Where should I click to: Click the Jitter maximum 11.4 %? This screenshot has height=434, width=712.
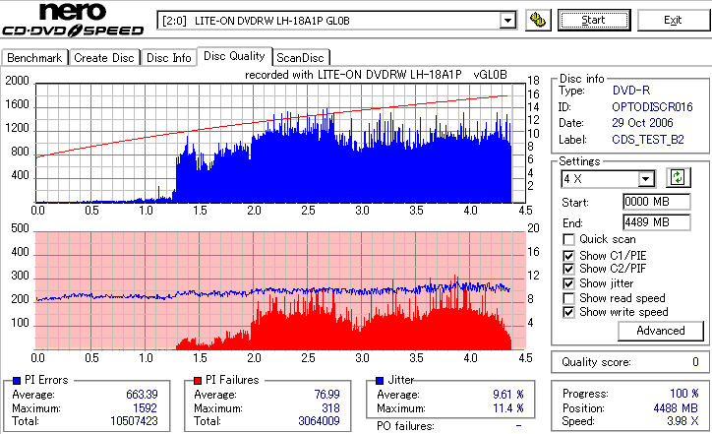pyautogui.click(x=508, y=408)
